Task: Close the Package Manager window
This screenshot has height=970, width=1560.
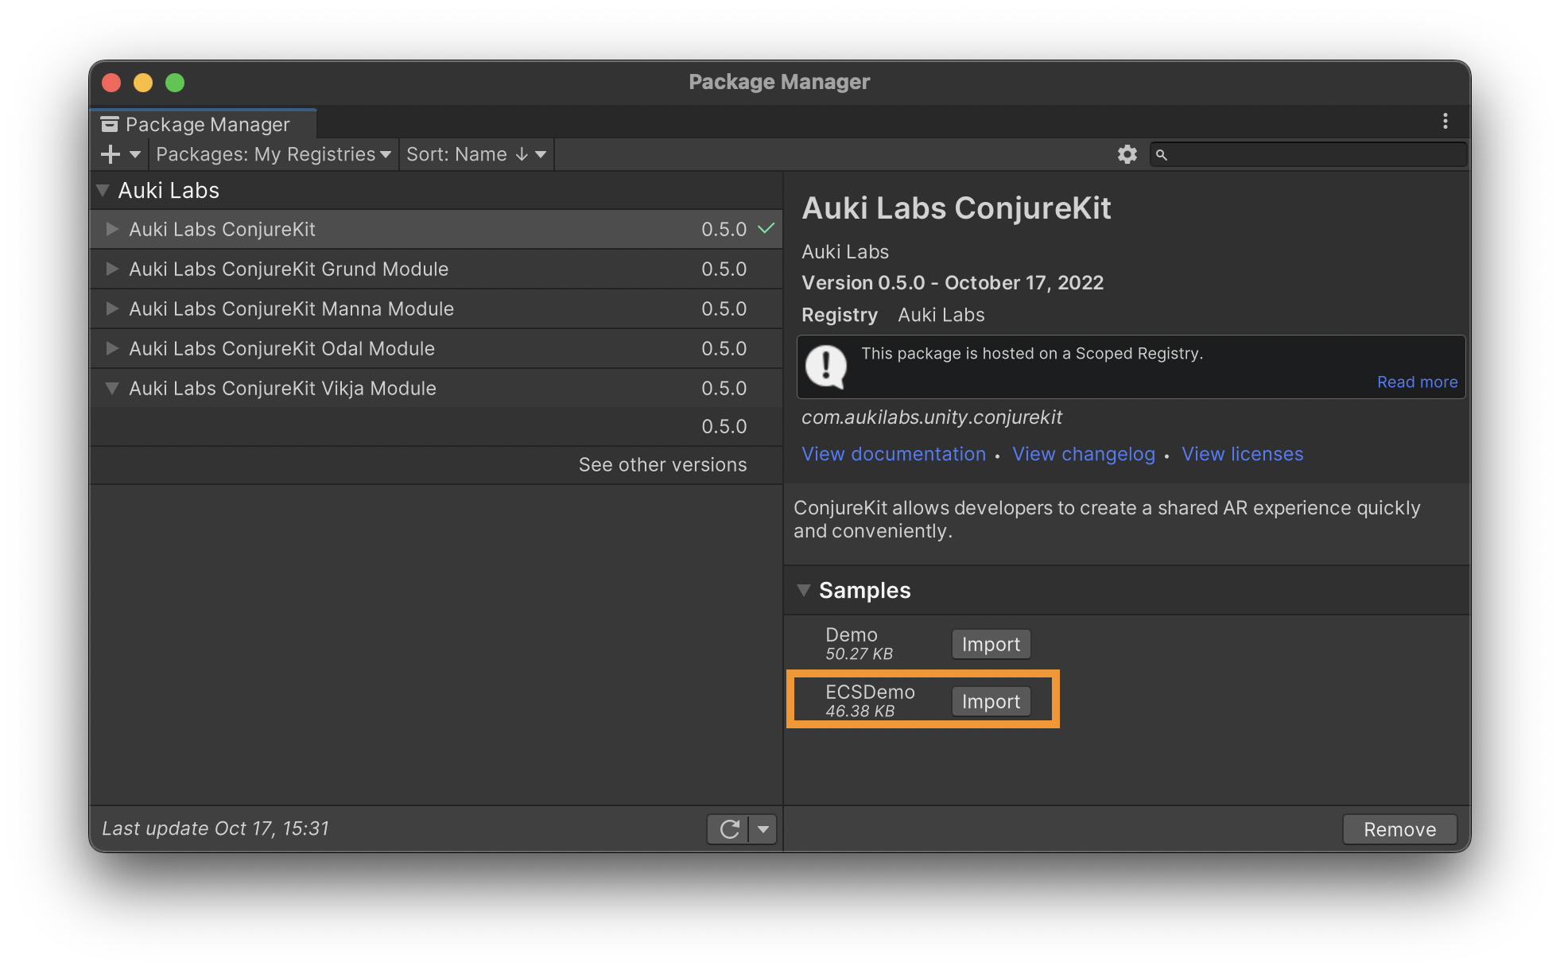Action: 111,83
